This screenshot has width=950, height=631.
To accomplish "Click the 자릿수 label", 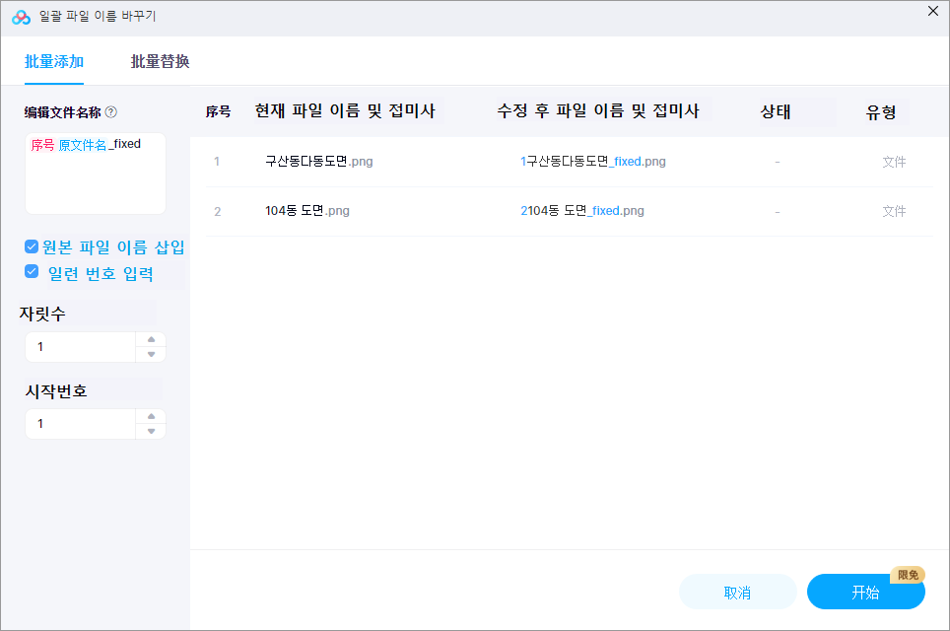I will 42,314.
